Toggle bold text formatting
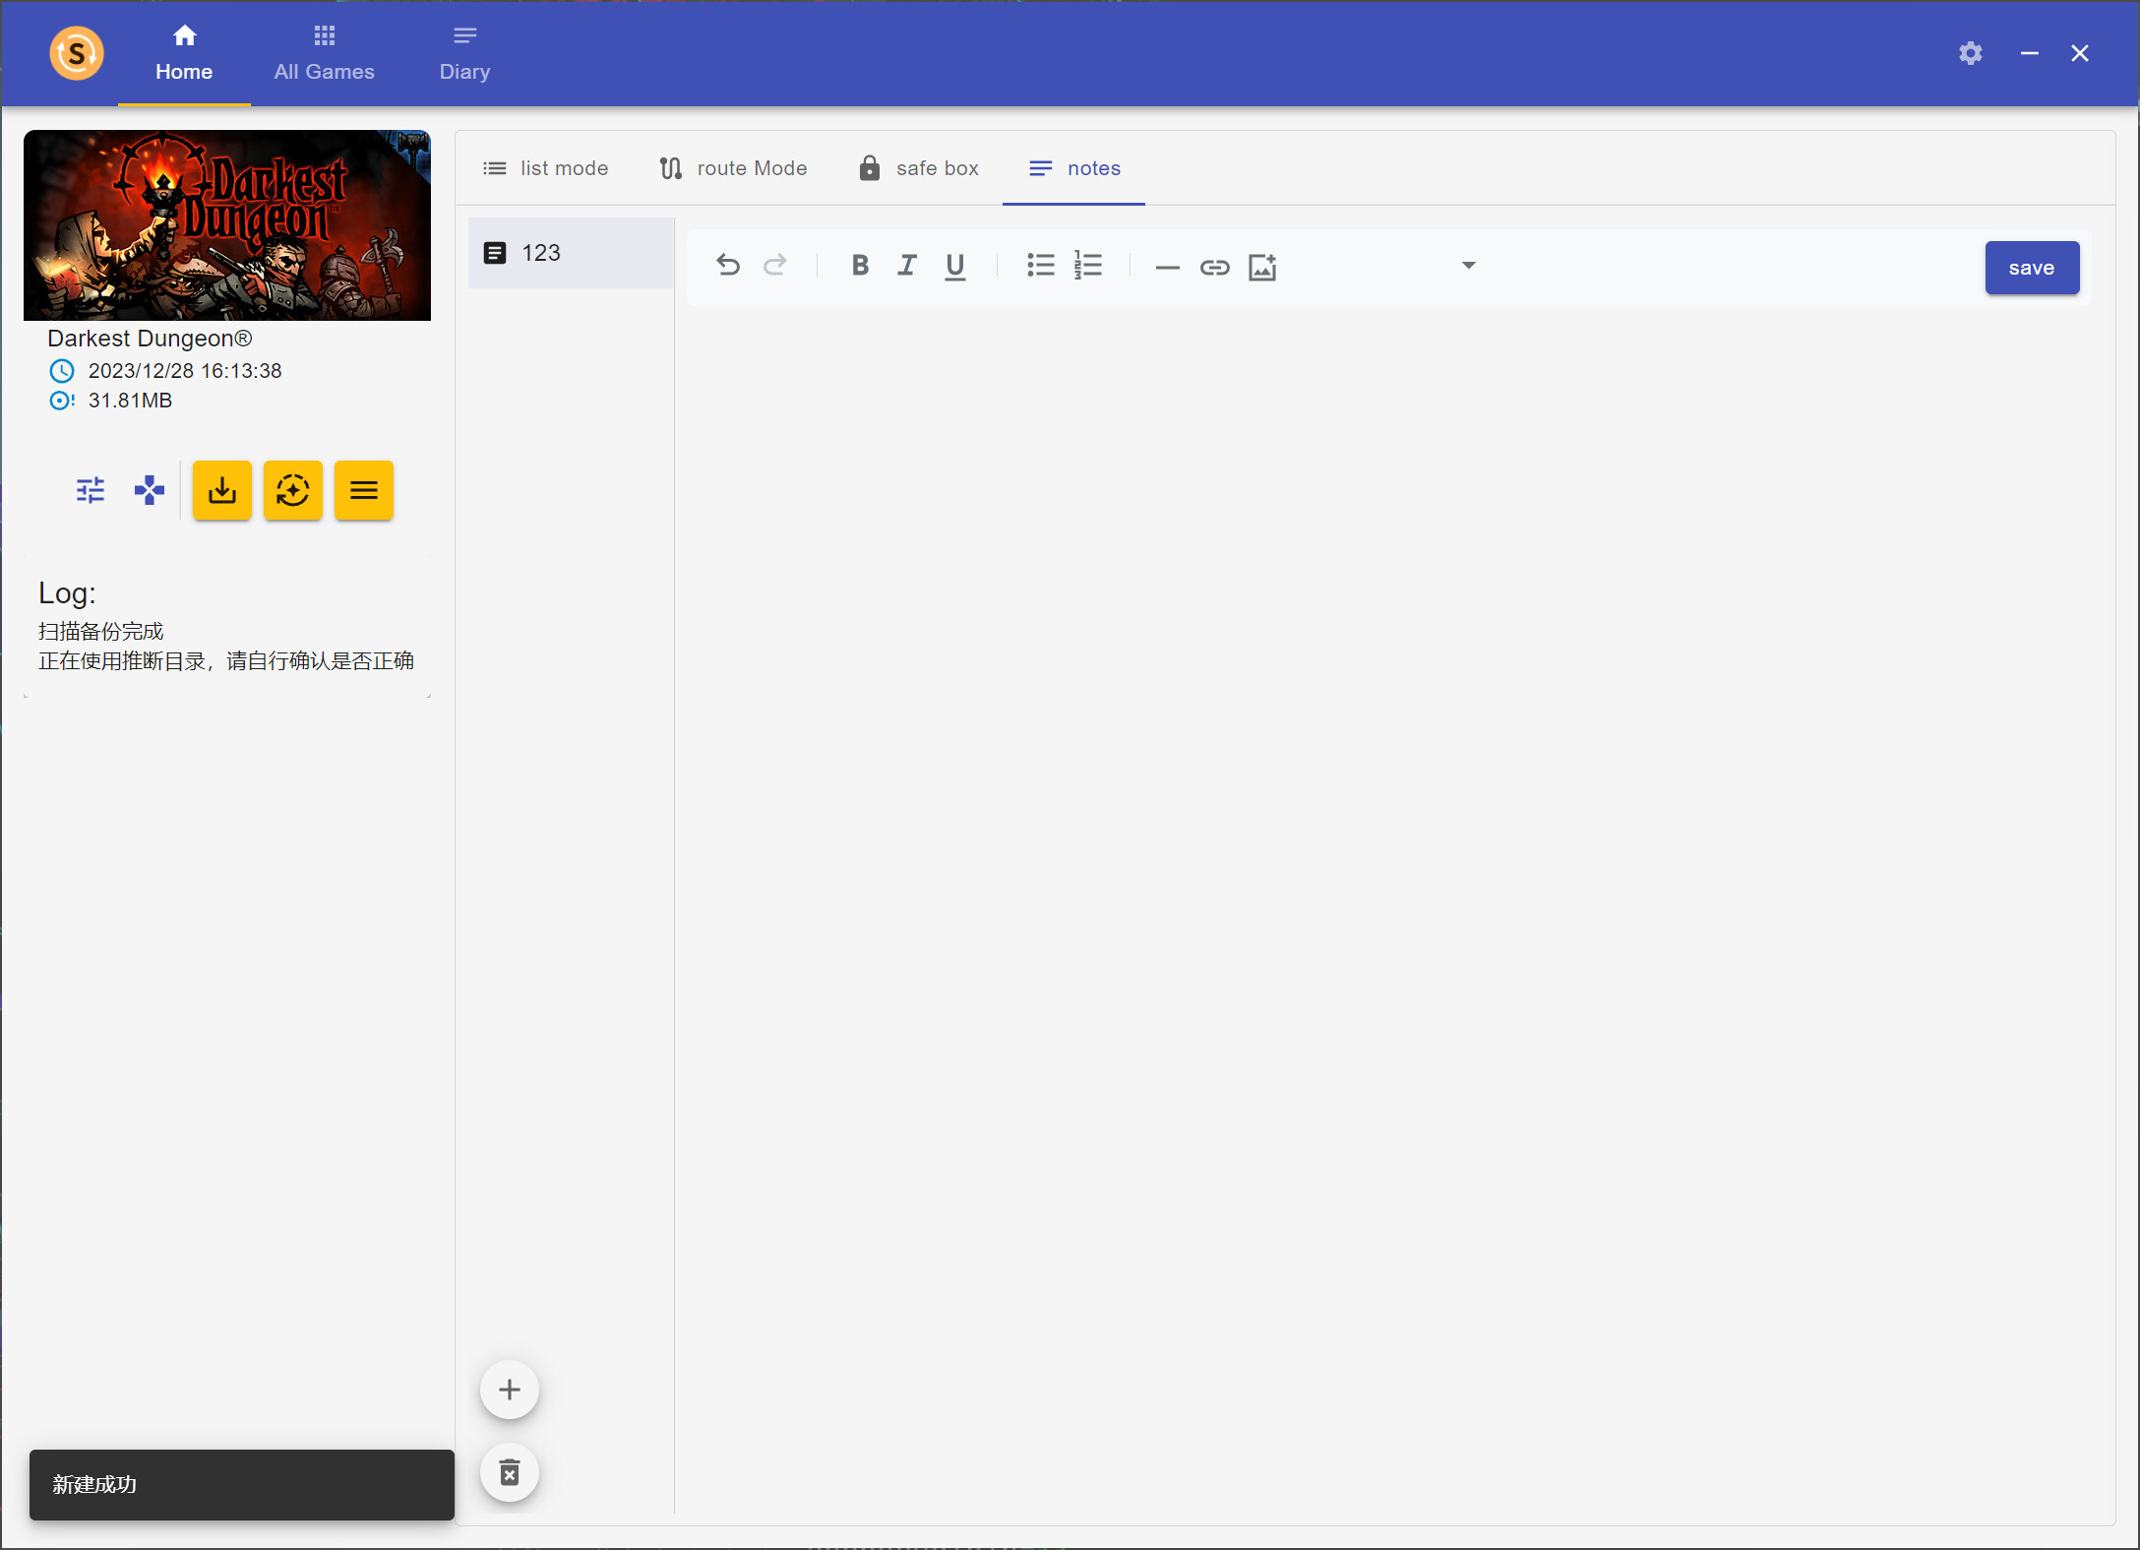Viewport: 2140px width, 1550px height. tap(859, 265)
